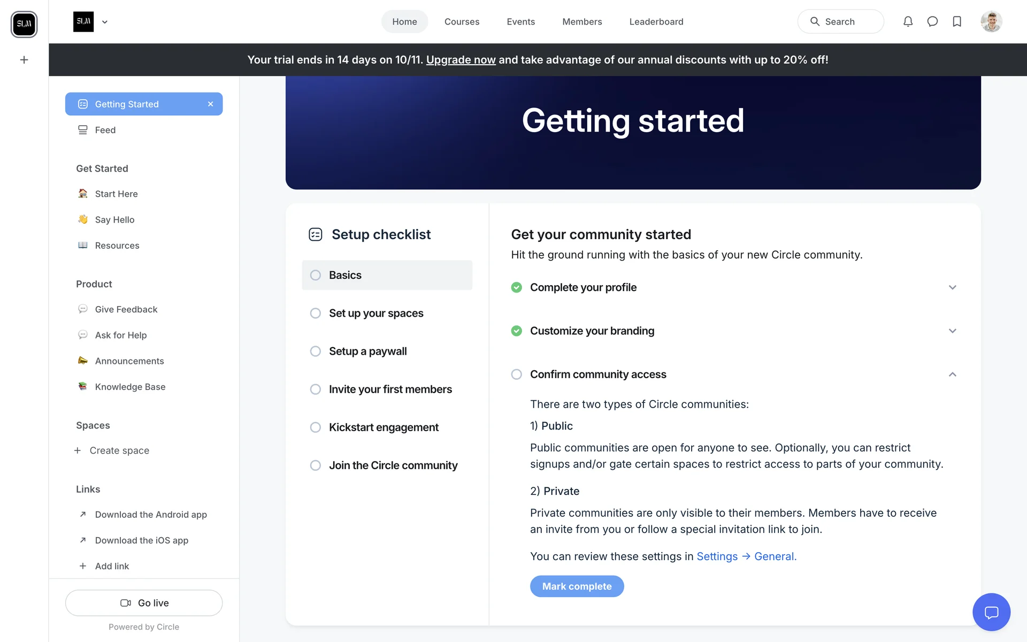This screenshot has width=1027, height=642.
Task: Select the Set up your spaces step
Action: pos(376,313)
